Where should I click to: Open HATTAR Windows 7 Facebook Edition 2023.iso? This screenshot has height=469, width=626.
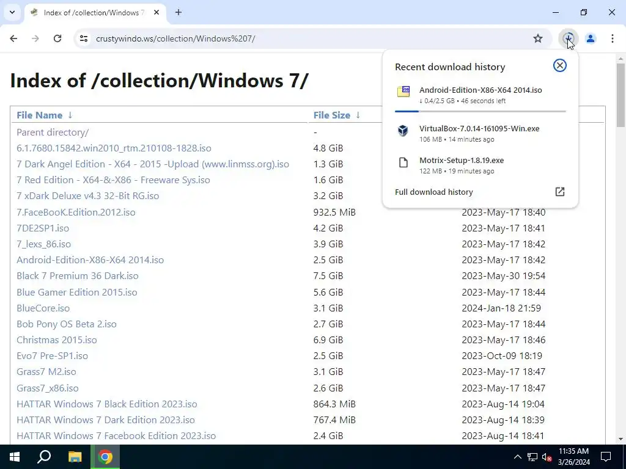[x=116, y=436]
